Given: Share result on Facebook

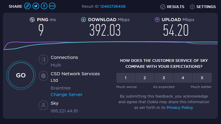Looking at the screenshot, I should coord(44,6).
